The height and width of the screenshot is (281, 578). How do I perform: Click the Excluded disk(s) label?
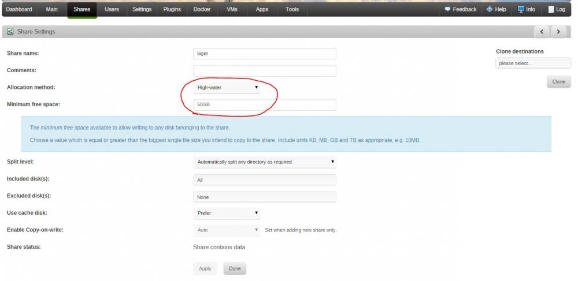tap(29, 196)
